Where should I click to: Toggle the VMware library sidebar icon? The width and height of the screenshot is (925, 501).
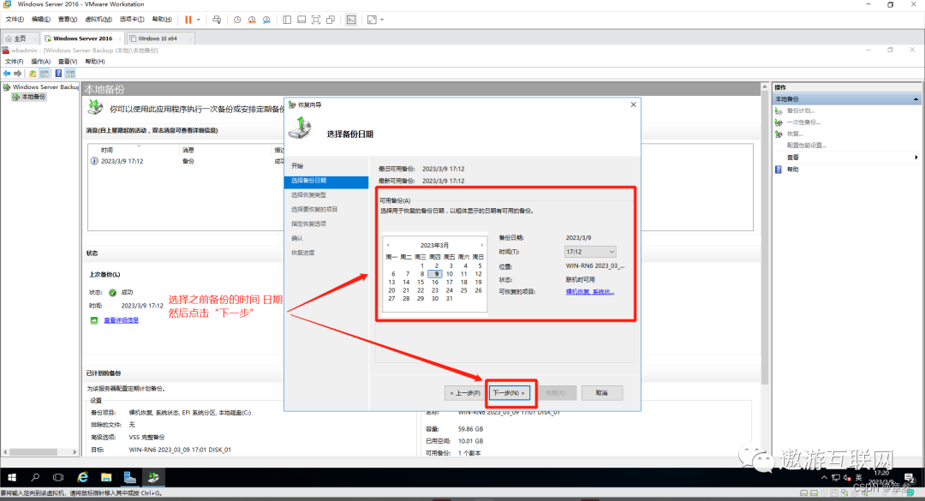click(x=287, y=20)
